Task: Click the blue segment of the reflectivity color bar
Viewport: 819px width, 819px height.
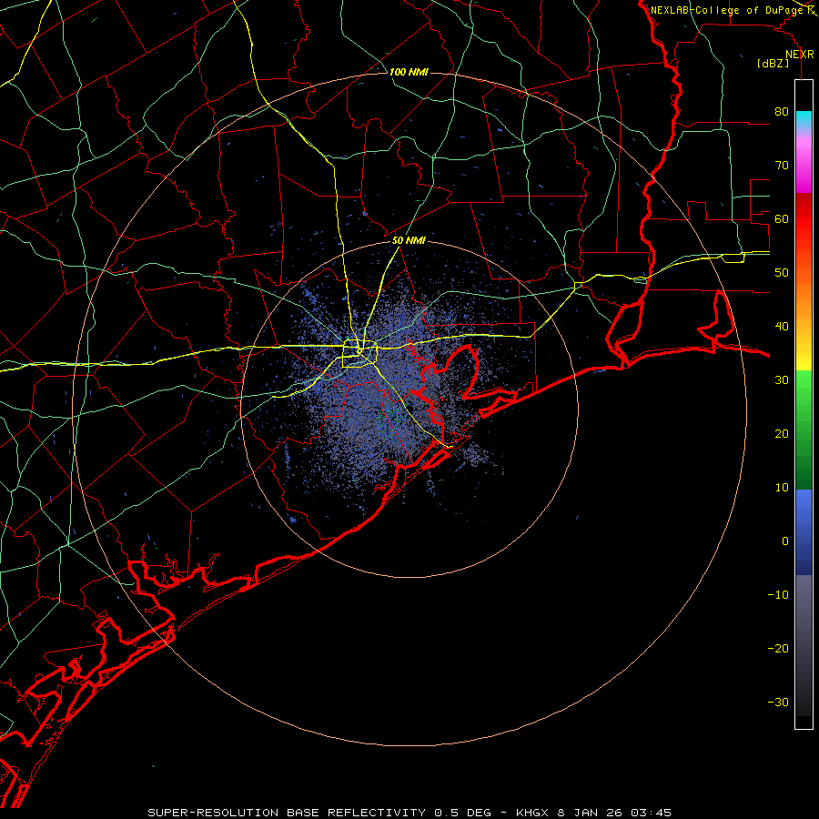Action: pos(804,531)
